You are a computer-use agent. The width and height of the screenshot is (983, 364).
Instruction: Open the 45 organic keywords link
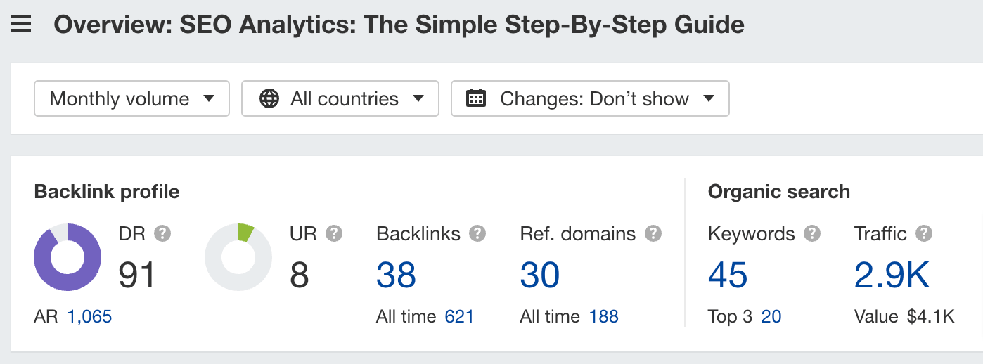tap(728, 275)
